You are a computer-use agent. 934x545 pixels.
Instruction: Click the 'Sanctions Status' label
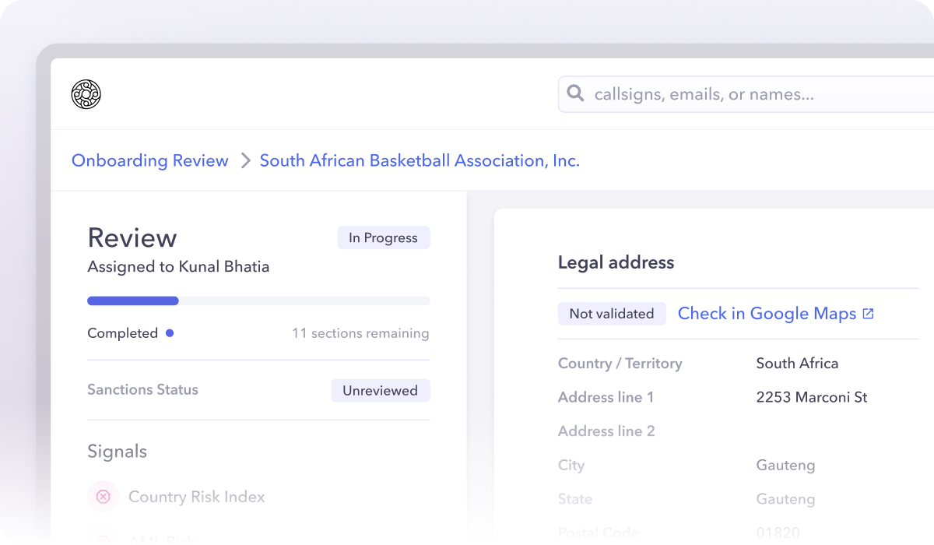point(142,389)
